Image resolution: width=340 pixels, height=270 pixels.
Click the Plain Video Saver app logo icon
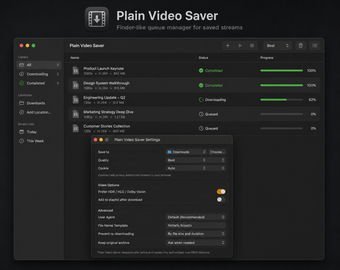tap(97, 19)
